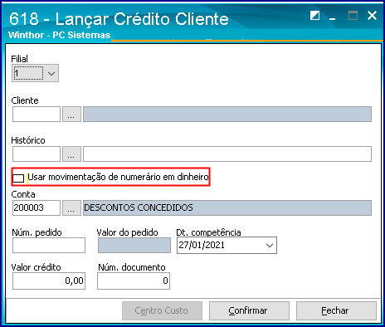Open Cliente search with the ellipsis button

[71, 115]
